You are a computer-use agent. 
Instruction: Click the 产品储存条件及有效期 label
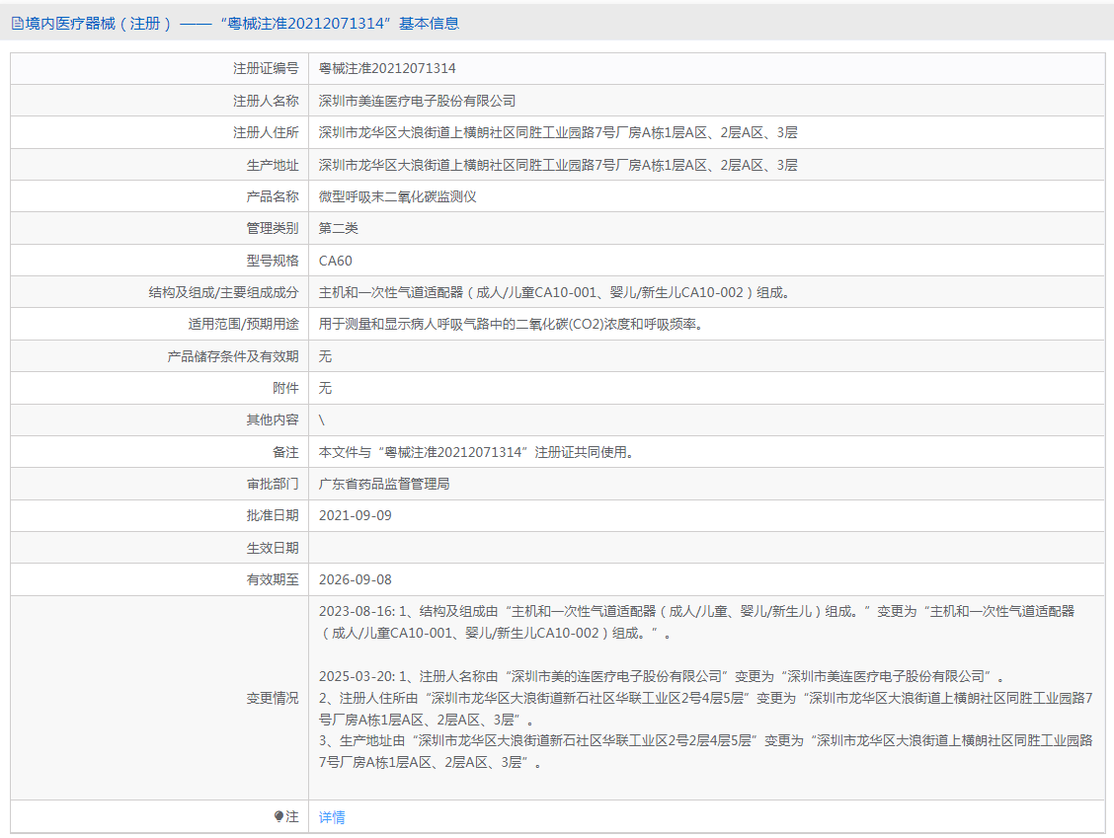(233, 356)
